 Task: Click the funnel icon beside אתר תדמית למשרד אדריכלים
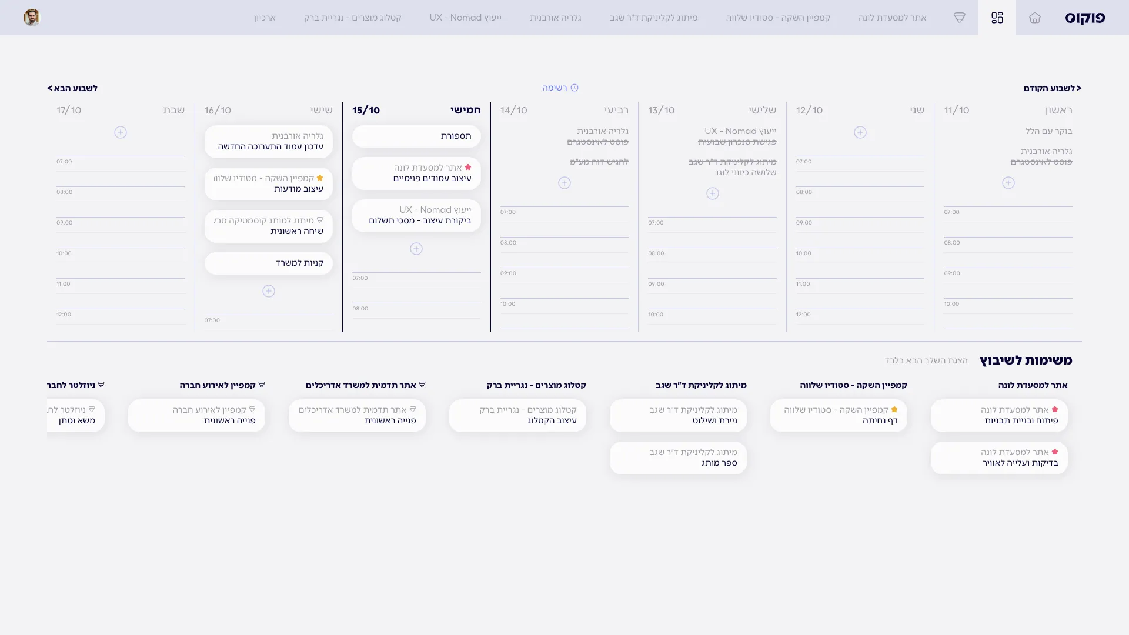pyautogui.click(x=422, y=385)
